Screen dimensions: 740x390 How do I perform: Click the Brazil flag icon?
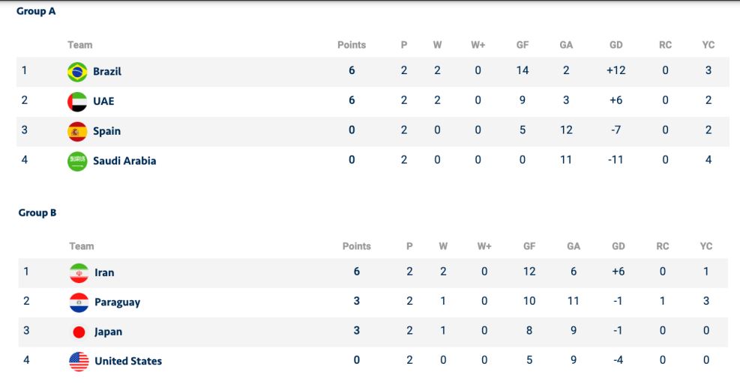(77, 72)
